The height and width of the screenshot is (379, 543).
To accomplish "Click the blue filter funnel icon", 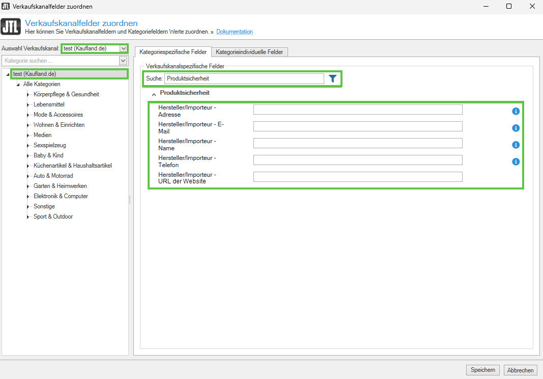I will (332, 78).
